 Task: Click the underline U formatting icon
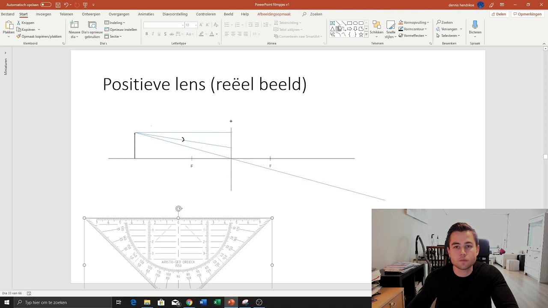click(159, 34)
